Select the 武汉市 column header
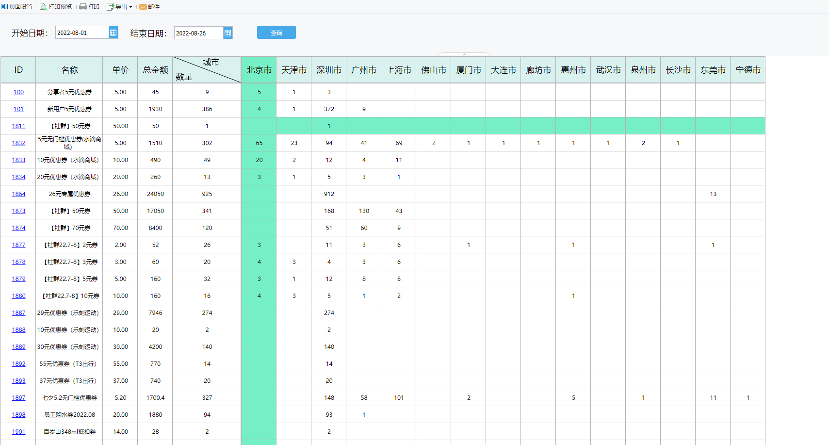Image resolution: width=829 pixels, height=445 pixels. (608, 70)
